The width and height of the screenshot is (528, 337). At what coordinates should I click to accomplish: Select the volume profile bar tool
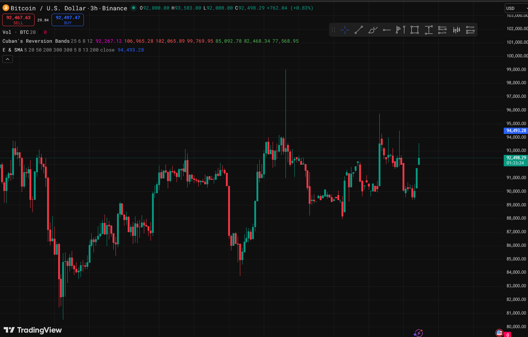coord(401,30)
